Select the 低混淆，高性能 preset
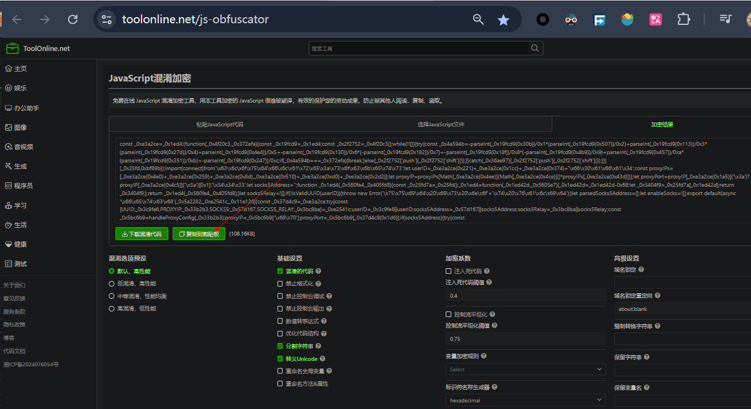Image resolution: width=751 pixels, height=409 pixels. pyautogui.click(x=112, y=283)
